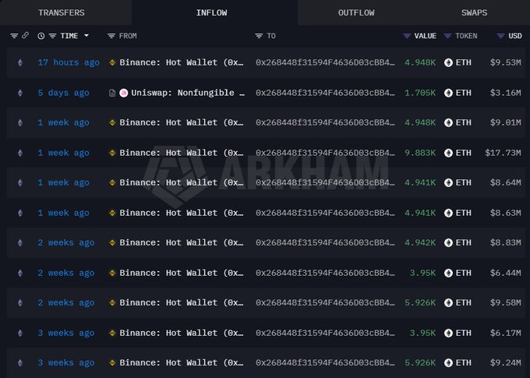Click Binance logo in the $6.17M row
The width and height of the screenshot is (530, 378).
tap(112, 333)
